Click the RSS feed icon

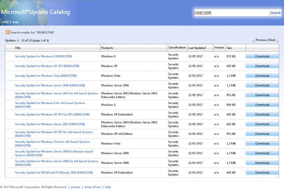coord(7,32)
